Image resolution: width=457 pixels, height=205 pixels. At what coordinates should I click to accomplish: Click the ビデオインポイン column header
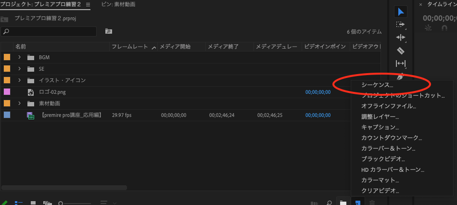point(325,47)
